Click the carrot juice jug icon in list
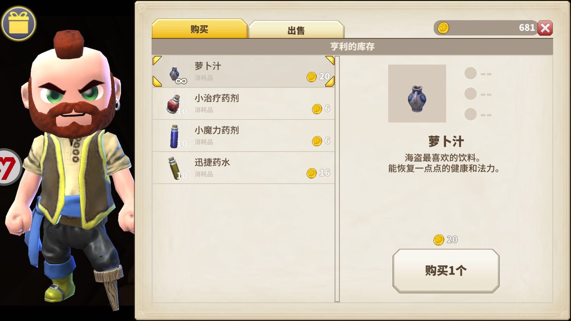The image size is (571, 321). 174,74
